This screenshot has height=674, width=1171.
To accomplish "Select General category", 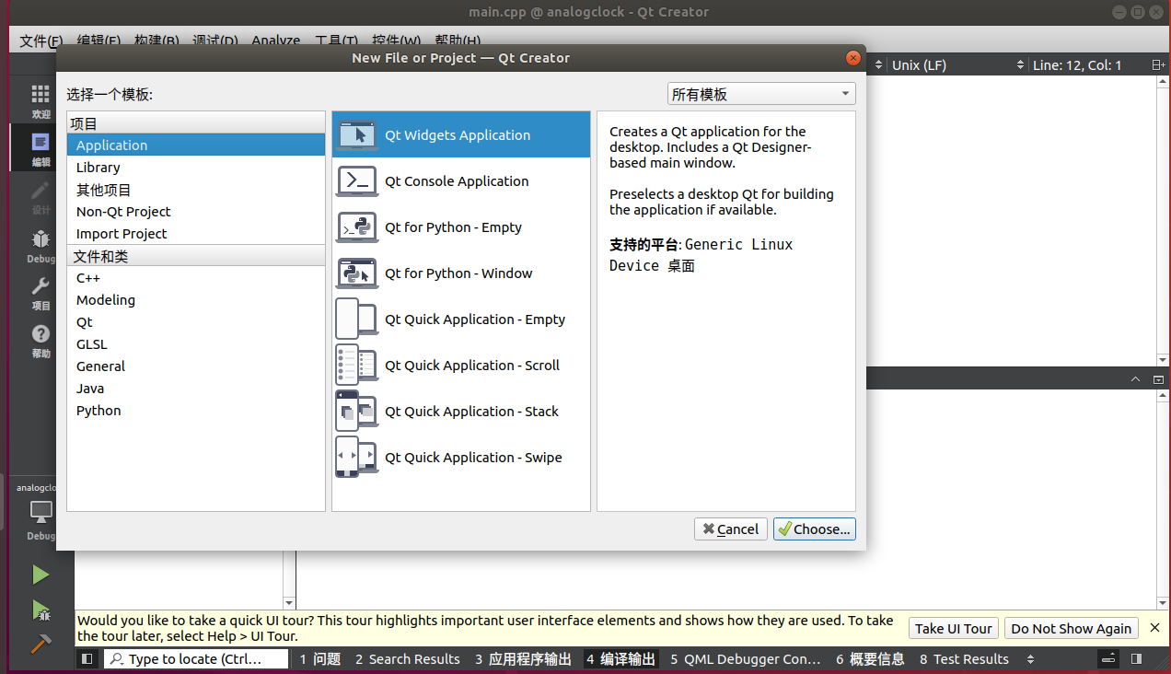I will pos(196,366).
